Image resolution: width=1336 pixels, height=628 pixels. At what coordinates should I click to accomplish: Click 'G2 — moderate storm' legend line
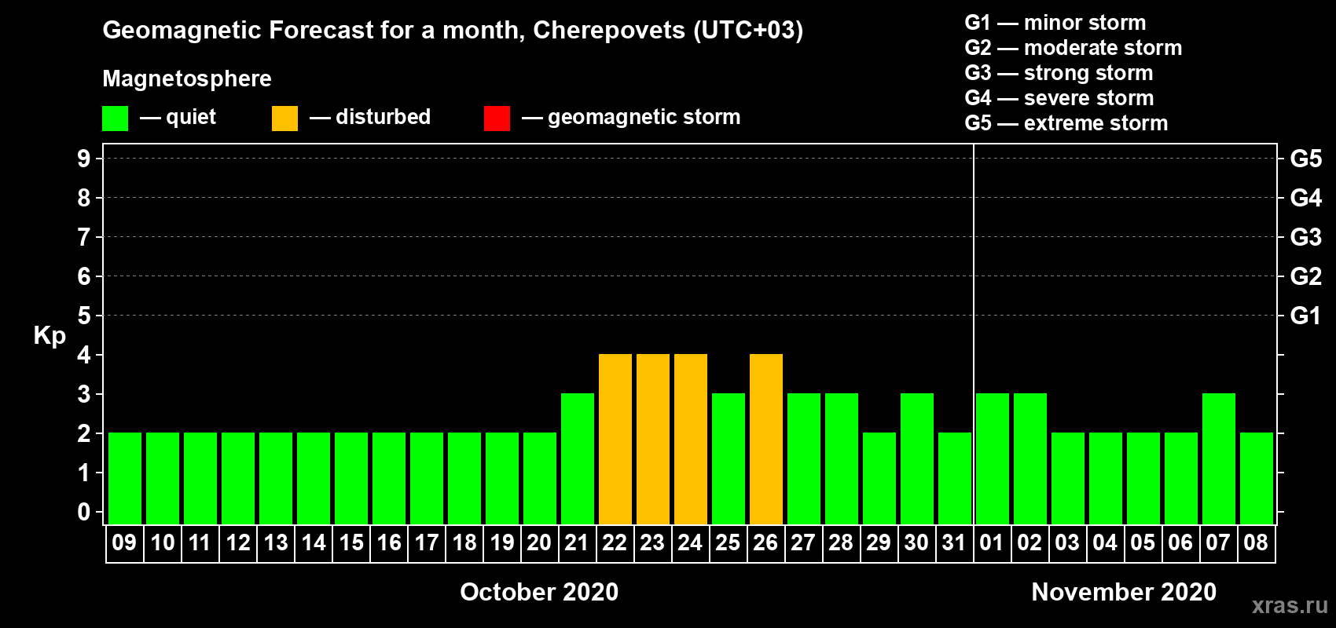[1074, 48]
